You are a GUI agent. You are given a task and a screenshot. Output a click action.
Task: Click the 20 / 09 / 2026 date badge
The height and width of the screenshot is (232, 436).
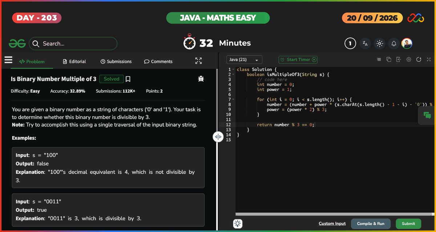pyautogui.click(x=372, y=18)
